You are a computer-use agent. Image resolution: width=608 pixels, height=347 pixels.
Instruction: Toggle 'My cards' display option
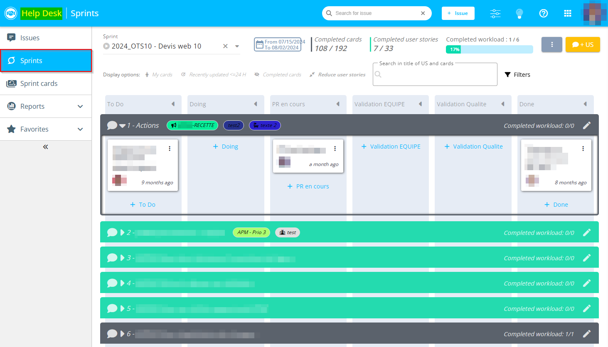coord(158,75)
